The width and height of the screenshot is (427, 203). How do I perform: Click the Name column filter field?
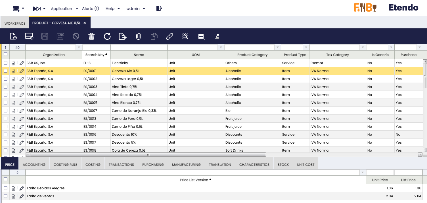[139, 47]
